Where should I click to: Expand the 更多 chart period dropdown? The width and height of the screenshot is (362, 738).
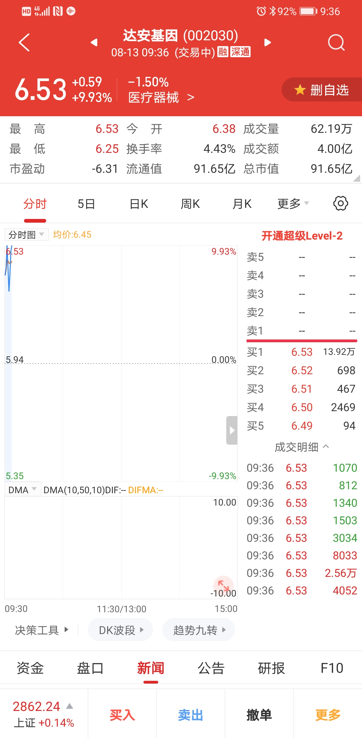click(x=293, y=204)
